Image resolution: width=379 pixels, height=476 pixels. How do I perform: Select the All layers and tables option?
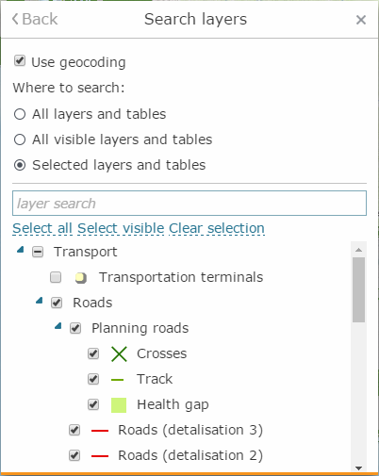pos(20,114)
